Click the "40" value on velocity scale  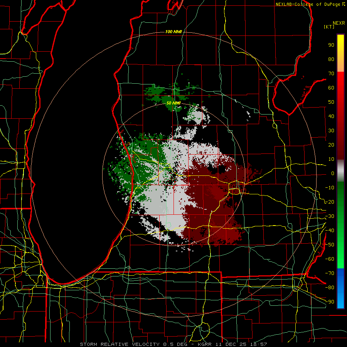click(x=331, y=116)
